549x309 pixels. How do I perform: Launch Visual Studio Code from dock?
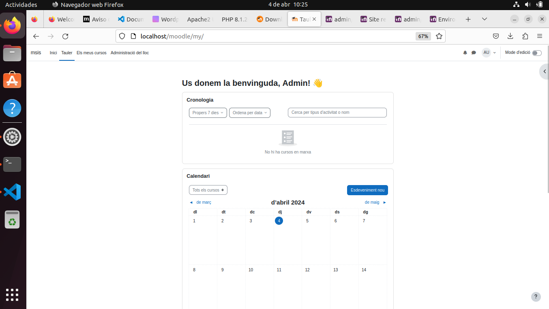12,192
